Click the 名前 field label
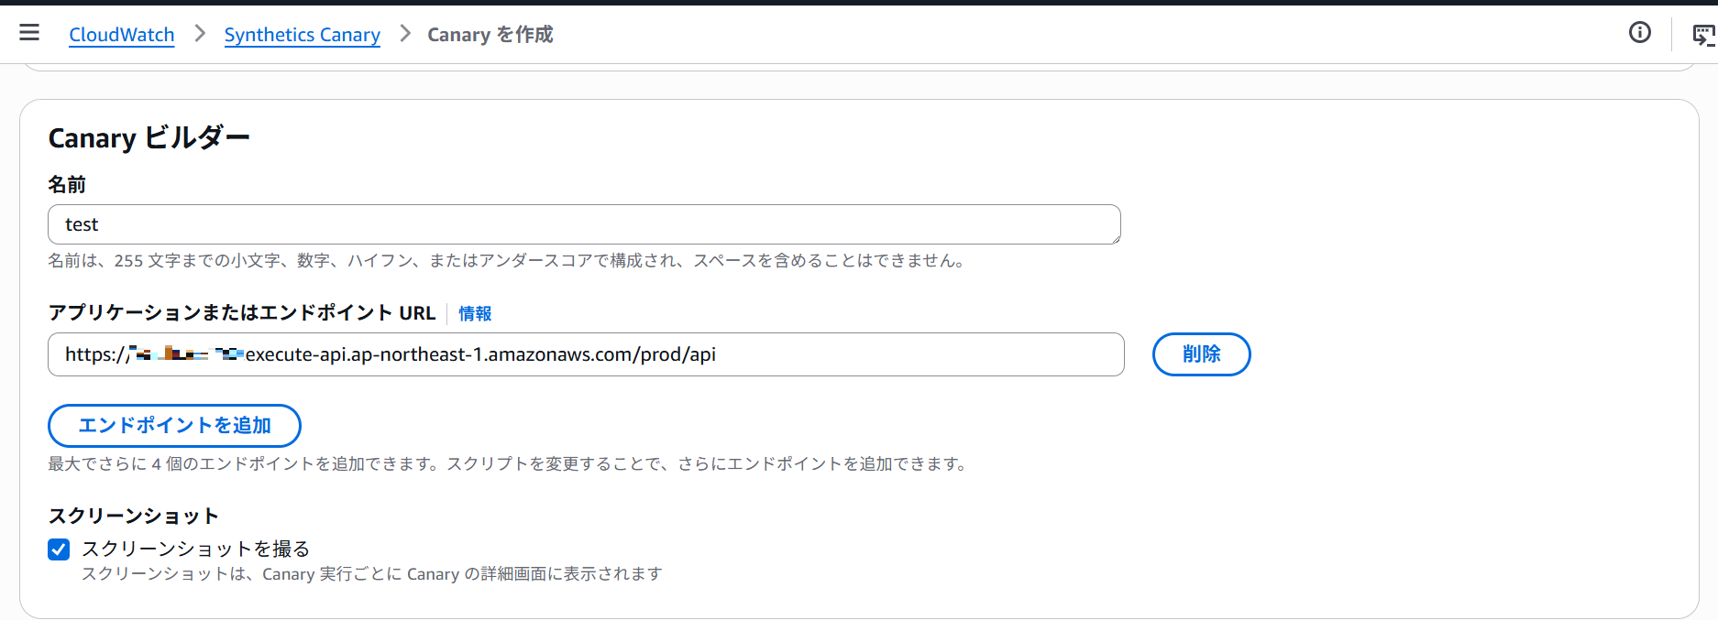The image size is (1718, 620). 67,185
